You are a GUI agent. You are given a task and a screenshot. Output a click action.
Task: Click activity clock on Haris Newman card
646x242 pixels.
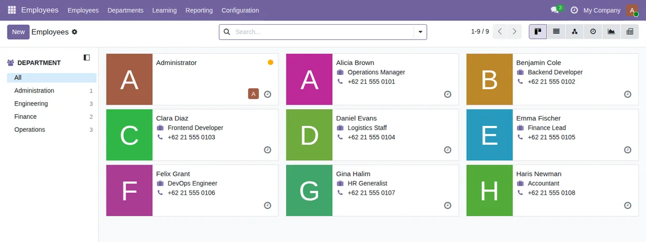click(627, 205)
